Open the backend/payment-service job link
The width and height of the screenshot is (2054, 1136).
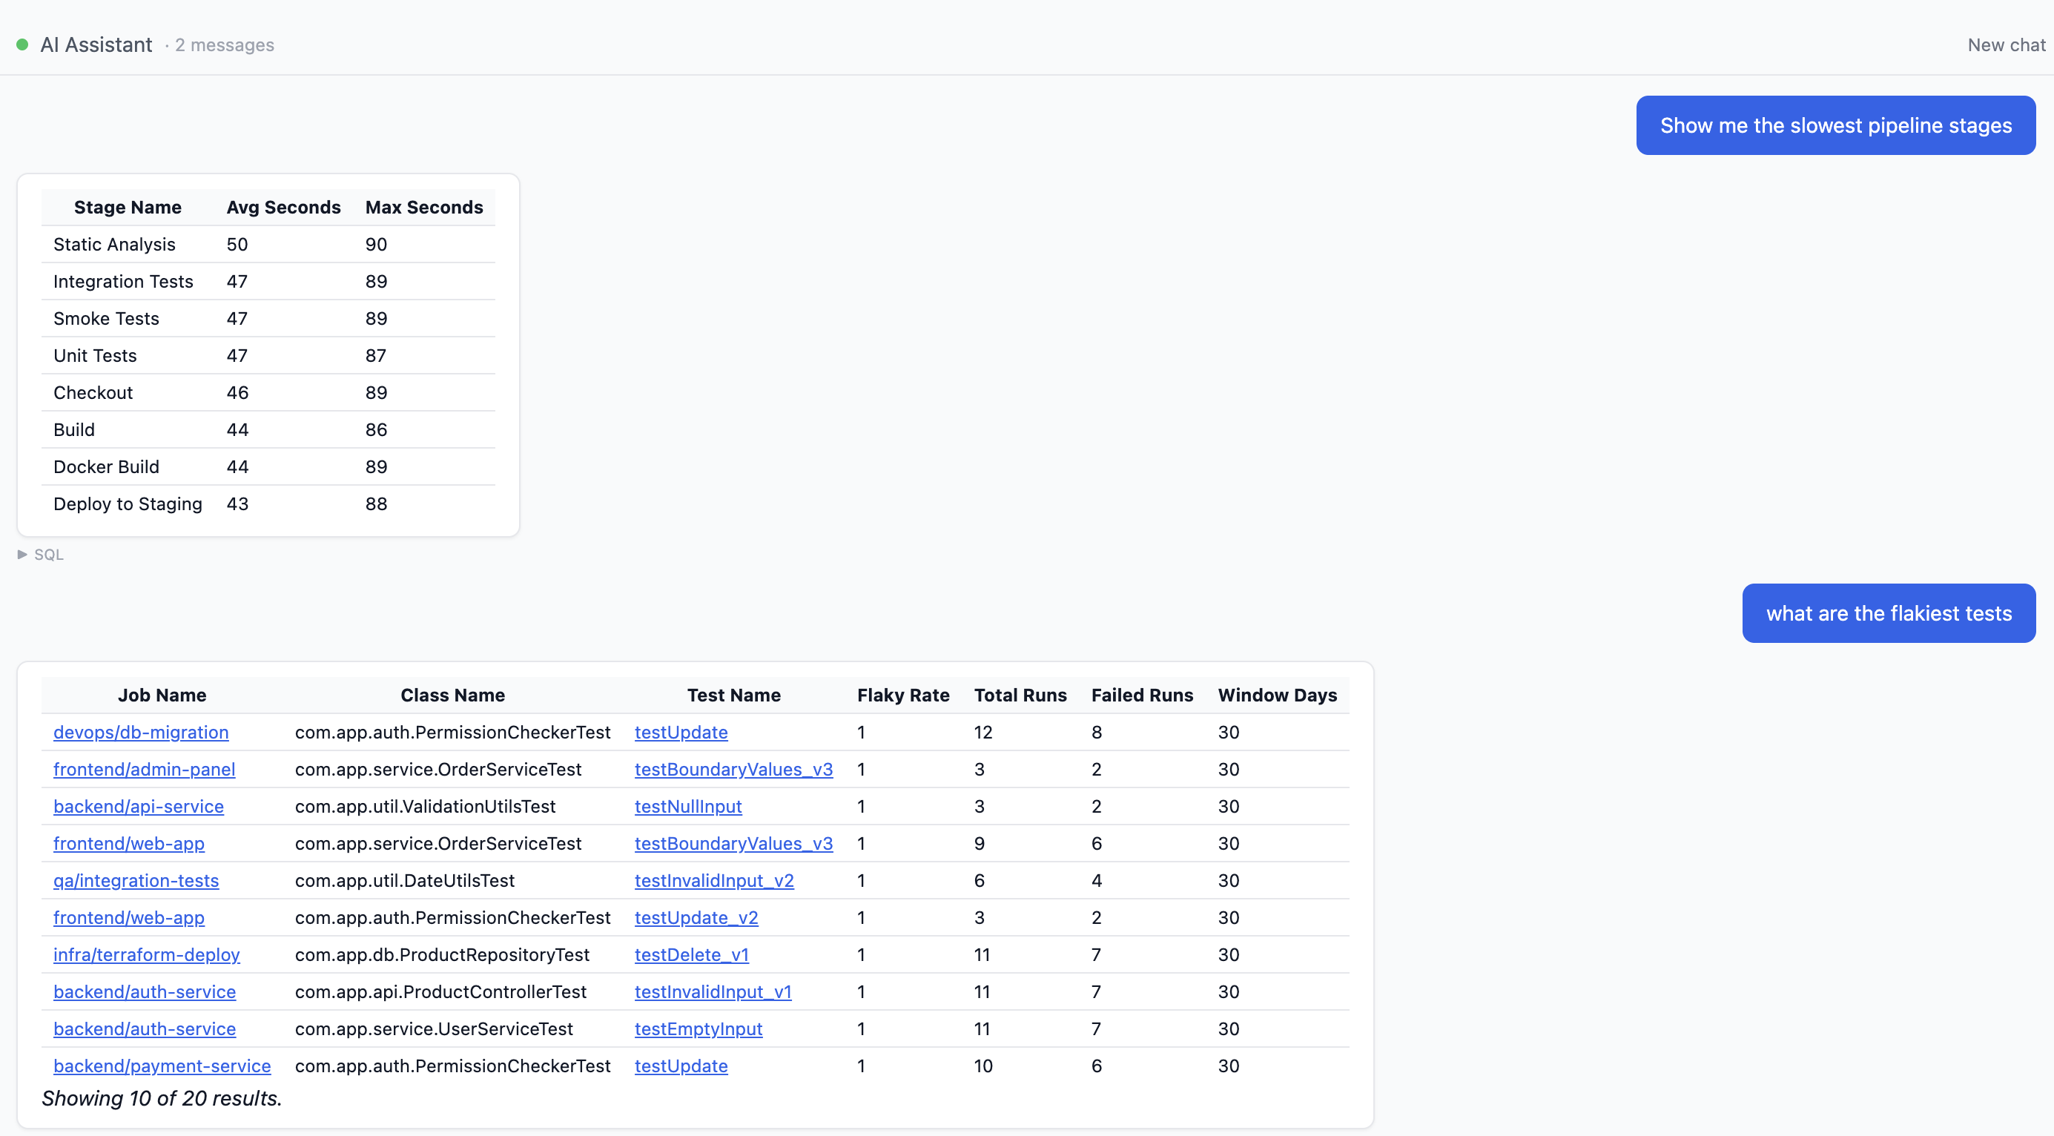162,1066
